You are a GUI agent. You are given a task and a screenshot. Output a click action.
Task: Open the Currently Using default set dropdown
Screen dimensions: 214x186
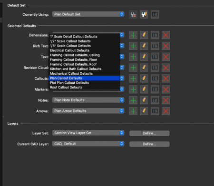88,14
